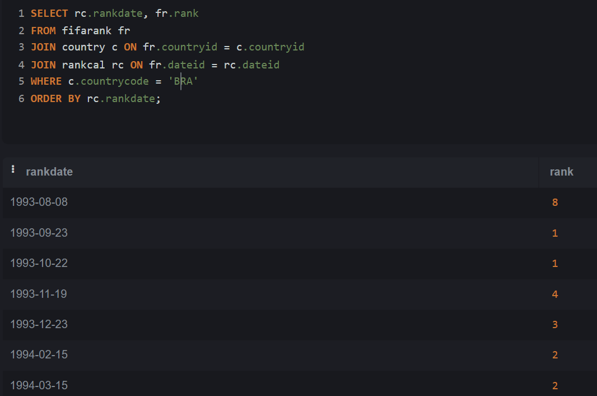Image resolution: width=597 pixels, height=396 pixels.
Task: Click the rank value 8 cell
Action: tap(555, 202)
